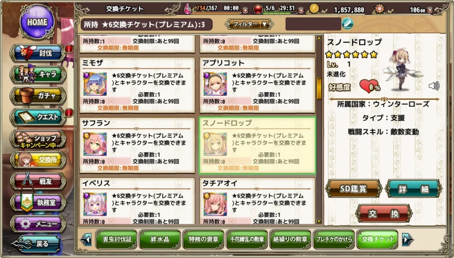The height and width of the screenshot is (258, 454).
Task: Select Mimosa character portrait
Action: (95, 84)
